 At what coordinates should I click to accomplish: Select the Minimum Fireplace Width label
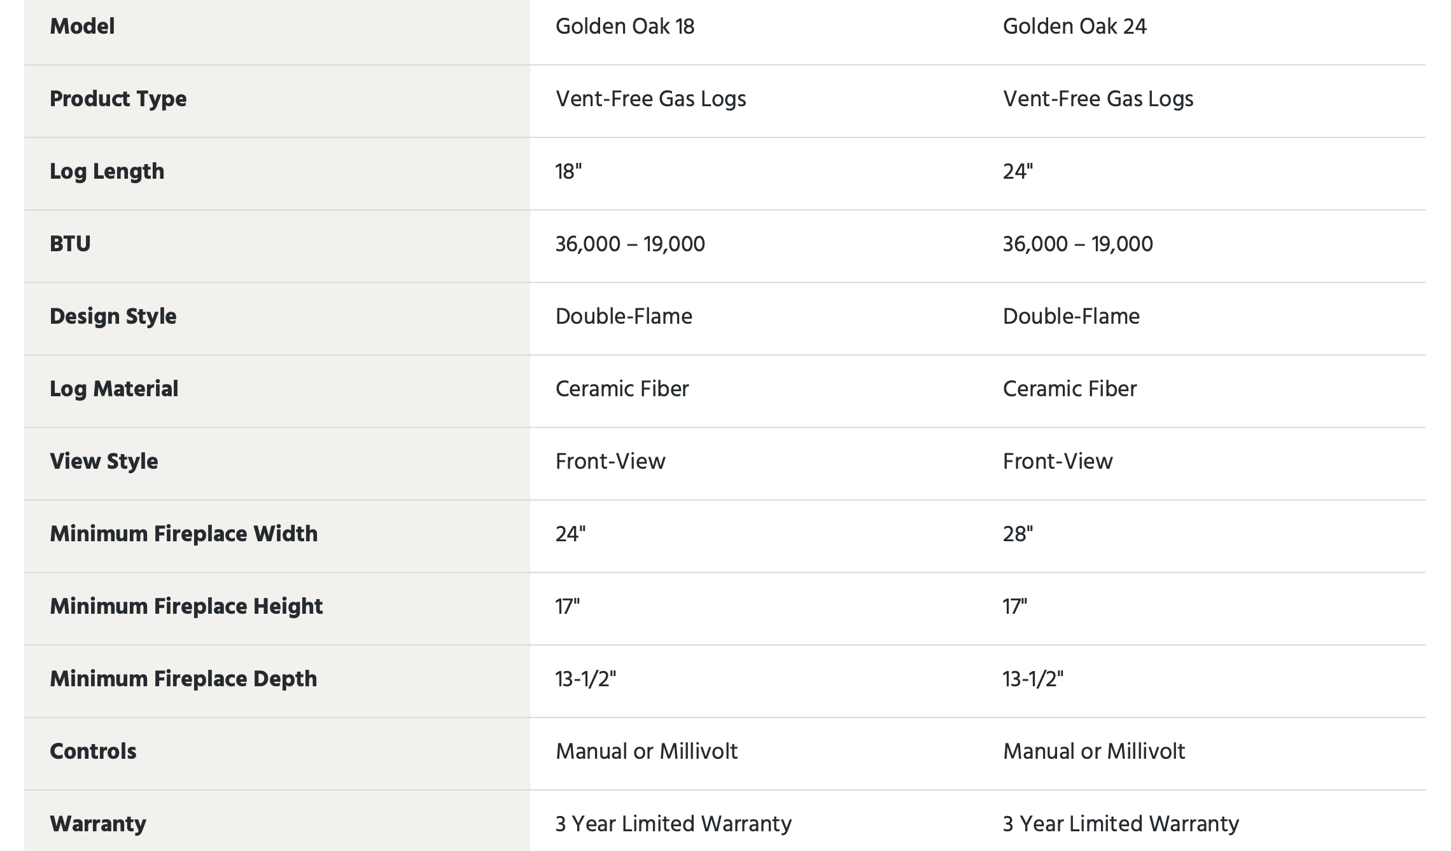tap(183, 534)
